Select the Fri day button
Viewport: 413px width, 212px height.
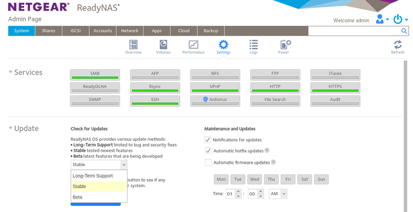(x=288, y=179)
